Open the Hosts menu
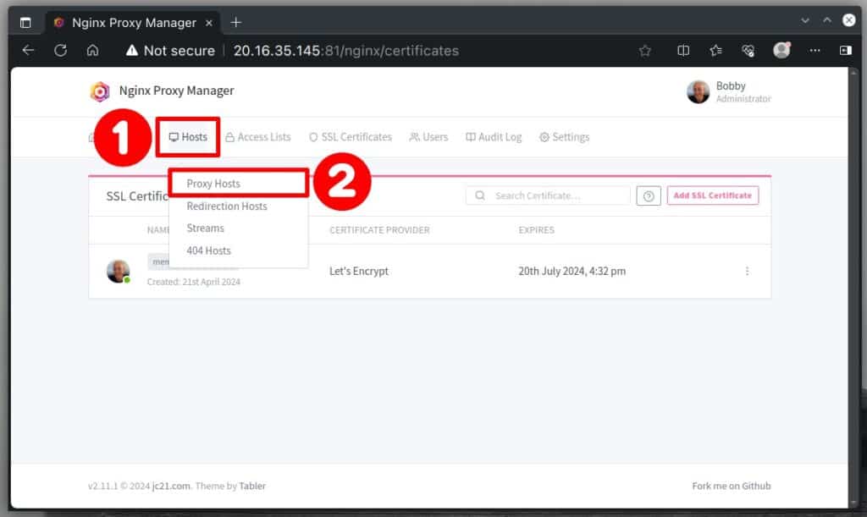Image resolution: width=867 pixels, height=517 pixels. tap(188, 137)
